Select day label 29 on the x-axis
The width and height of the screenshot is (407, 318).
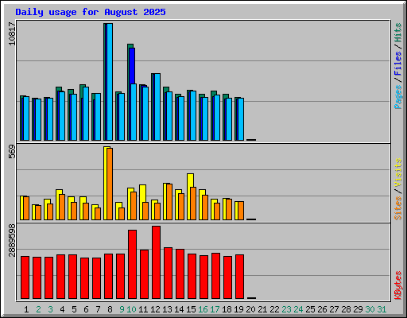[x=358, y=309]
